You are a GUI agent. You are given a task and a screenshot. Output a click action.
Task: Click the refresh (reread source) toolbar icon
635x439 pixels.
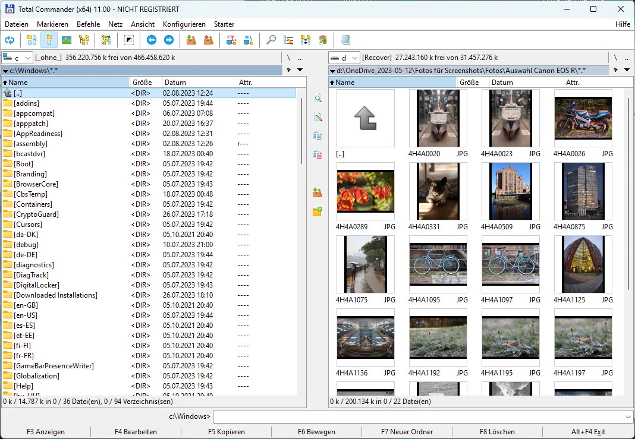pos(10,40)
